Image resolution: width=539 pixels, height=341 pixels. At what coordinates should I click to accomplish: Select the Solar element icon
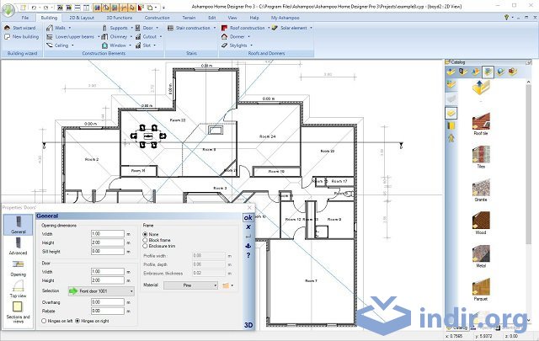(x=275, y=28)
